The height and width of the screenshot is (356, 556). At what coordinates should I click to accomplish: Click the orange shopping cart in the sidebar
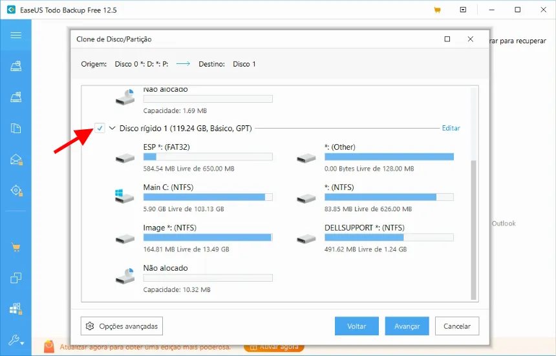point(16,247)
